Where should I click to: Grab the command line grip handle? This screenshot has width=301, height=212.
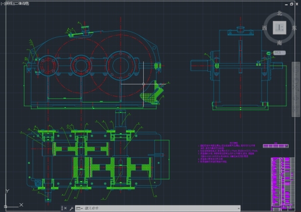[x=62, y=208]
